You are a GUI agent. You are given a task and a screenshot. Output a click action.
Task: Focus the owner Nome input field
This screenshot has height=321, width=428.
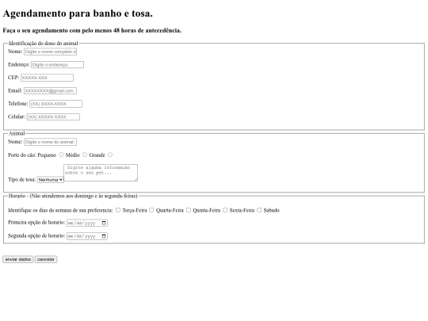pyautogui.click(x=50, y=52)
